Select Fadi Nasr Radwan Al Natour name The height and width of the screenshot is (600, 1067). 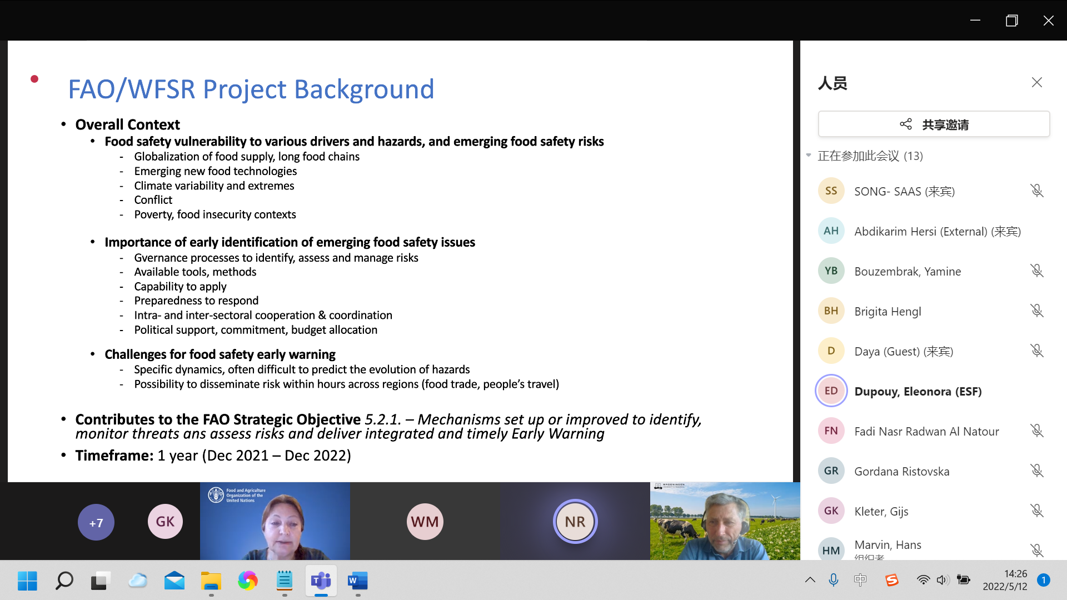pyautogui.click(x=926, y=431)
